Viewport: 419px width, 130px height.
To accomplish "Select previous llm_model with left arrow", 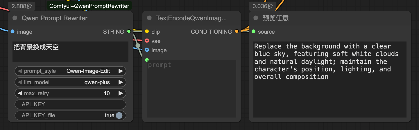I will coord(20,82).
